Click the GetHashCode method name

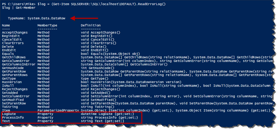tap(13, 68)
